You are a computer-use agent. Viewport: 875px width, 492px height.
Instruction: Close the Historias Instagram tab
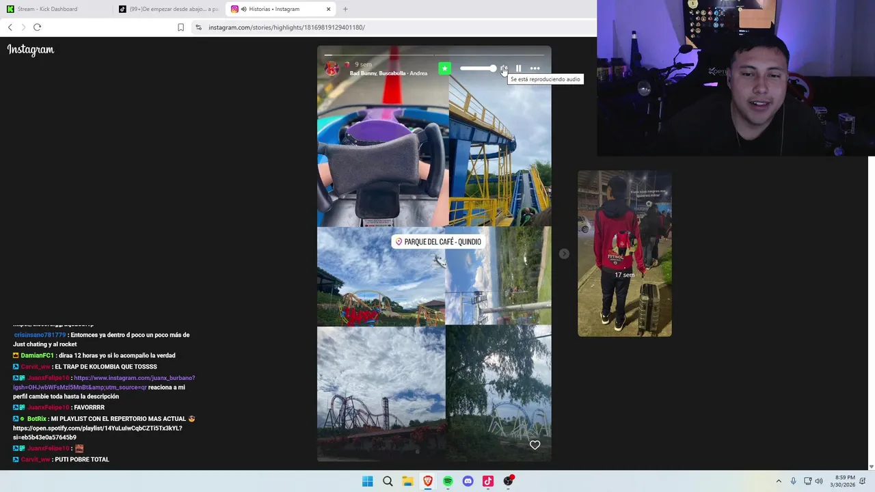tap(328, 9)
